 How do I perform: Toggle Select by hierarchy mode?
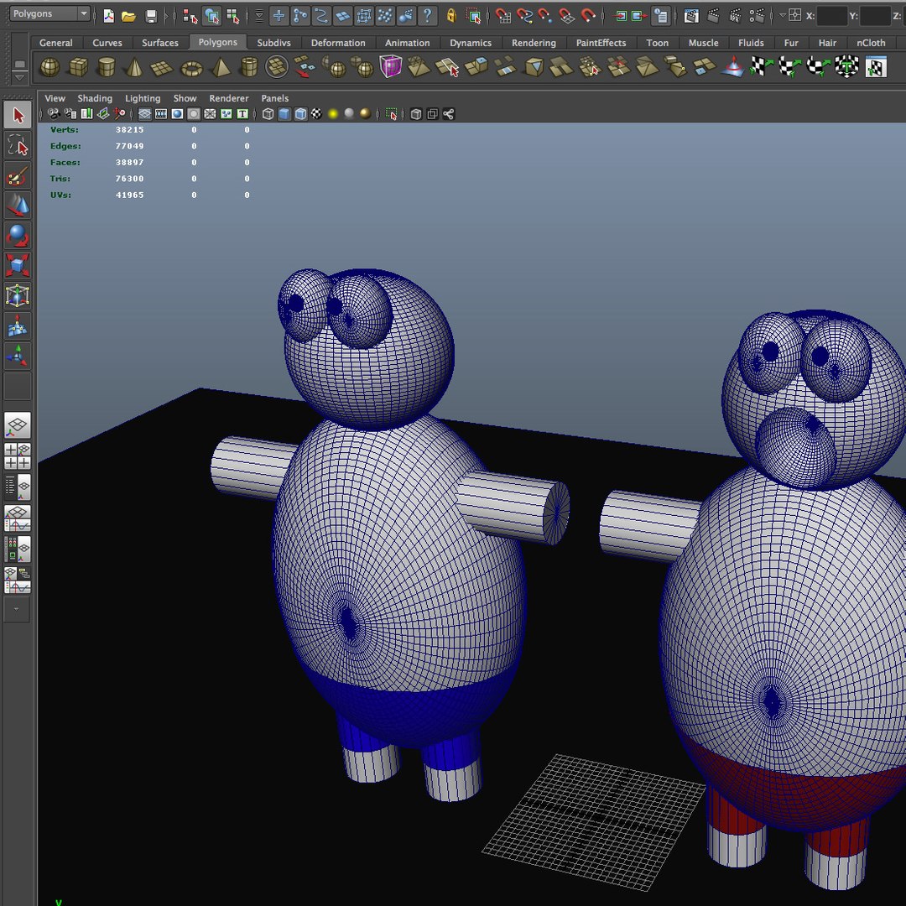pyautogui.click(x=190, y=16)
